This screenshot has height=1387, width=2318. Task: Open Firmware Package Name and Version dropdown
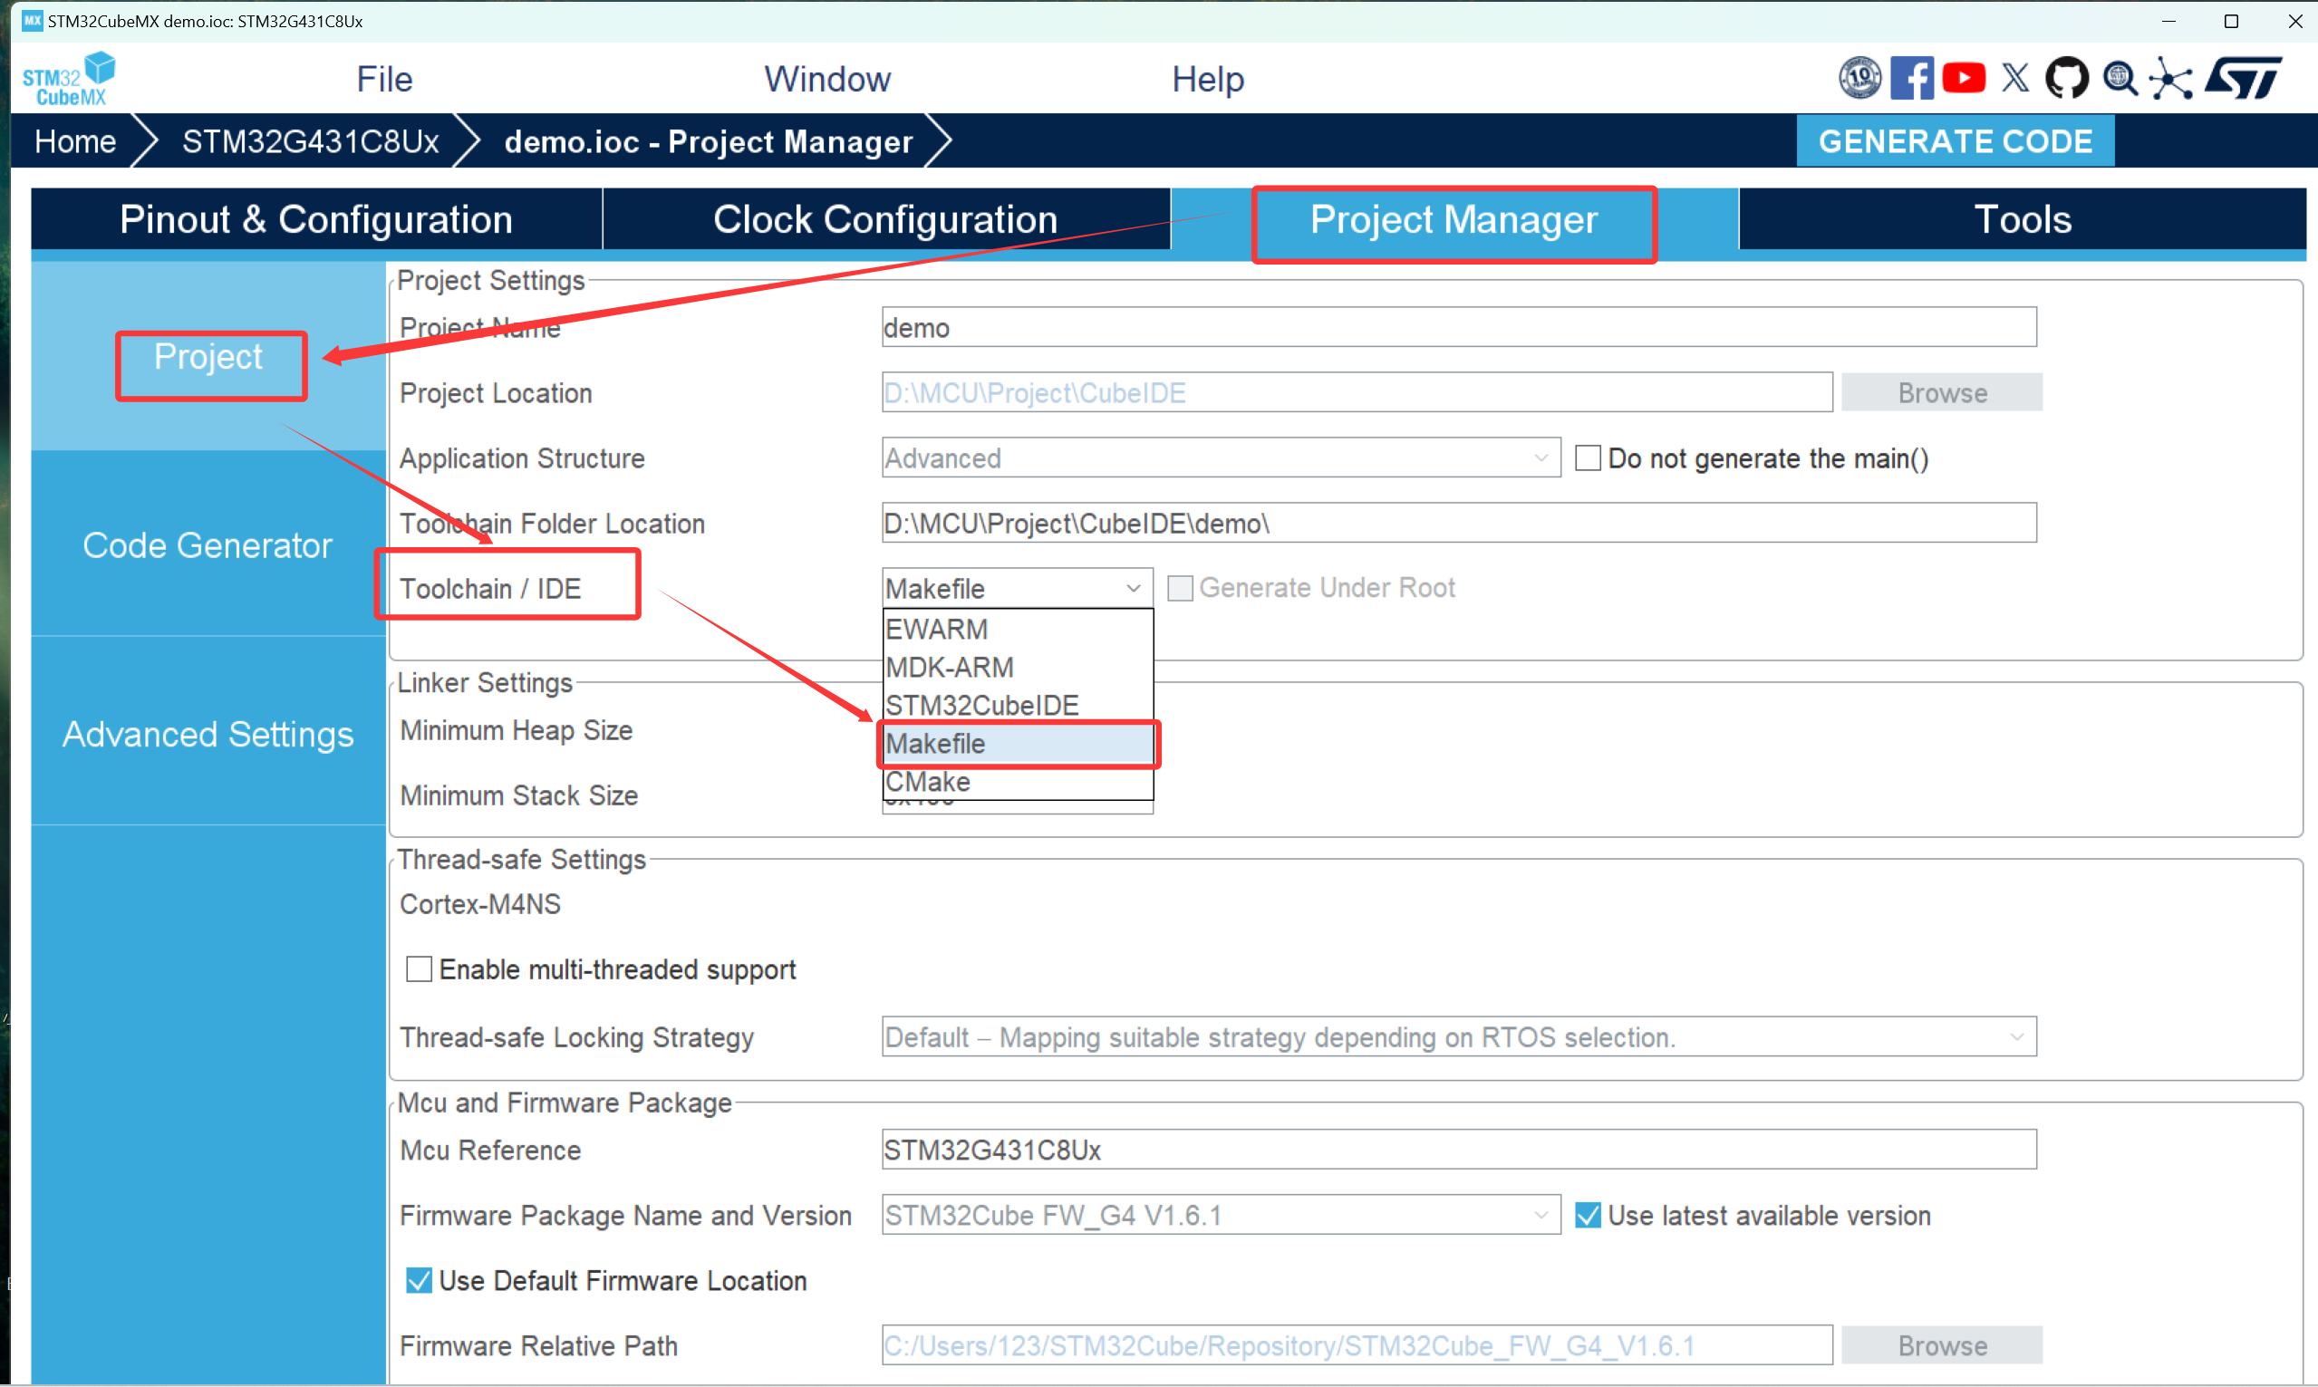click(1221, 1215)
